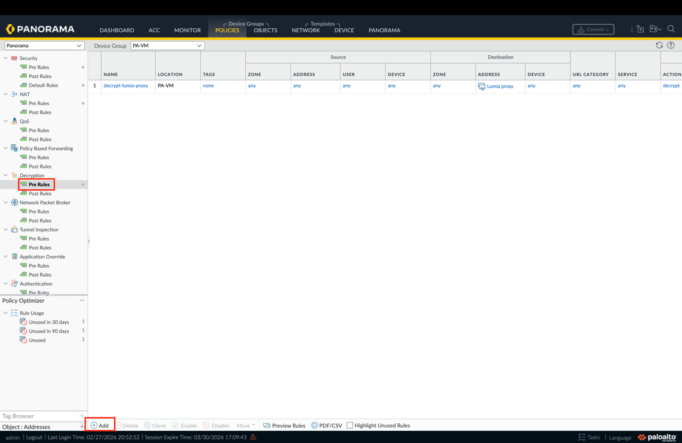
Task: Click the Decryption lock icon
Action: (x=14, y=175)
